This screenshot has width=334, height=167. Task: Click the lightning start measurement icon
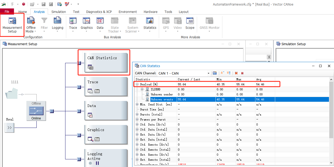12,4
